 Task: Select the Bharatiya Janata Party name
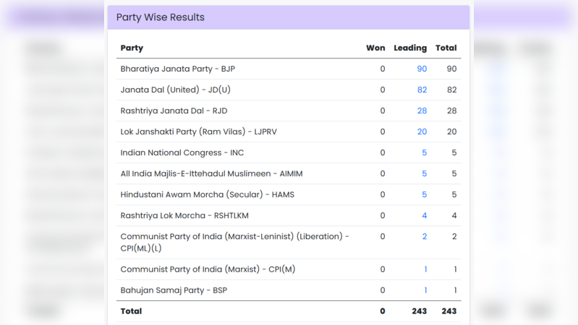177,69
